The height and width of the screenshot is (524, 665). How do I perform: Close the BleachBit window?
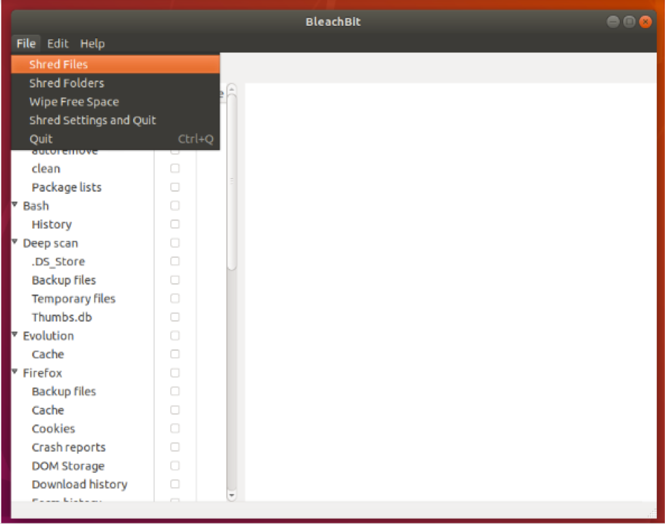645,22
